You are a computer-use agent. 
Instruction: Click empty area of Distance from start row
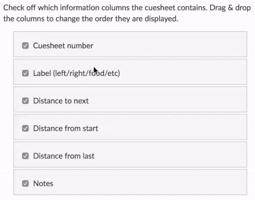(172, 127)
